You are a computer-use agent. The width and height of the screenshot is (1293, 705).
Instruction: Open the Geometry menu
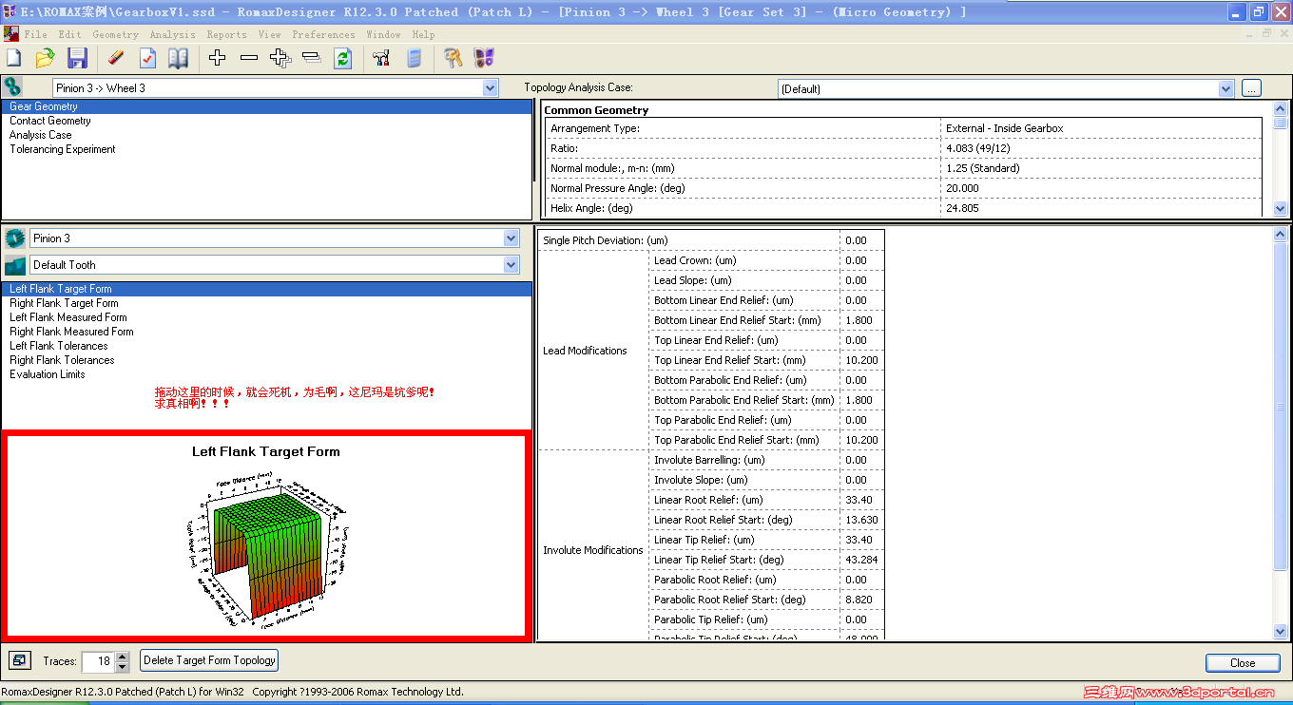(x=116, y=34)
